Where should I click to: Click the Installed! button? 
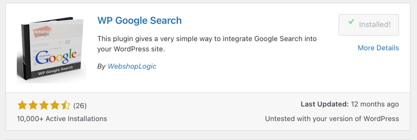(369, 25)
